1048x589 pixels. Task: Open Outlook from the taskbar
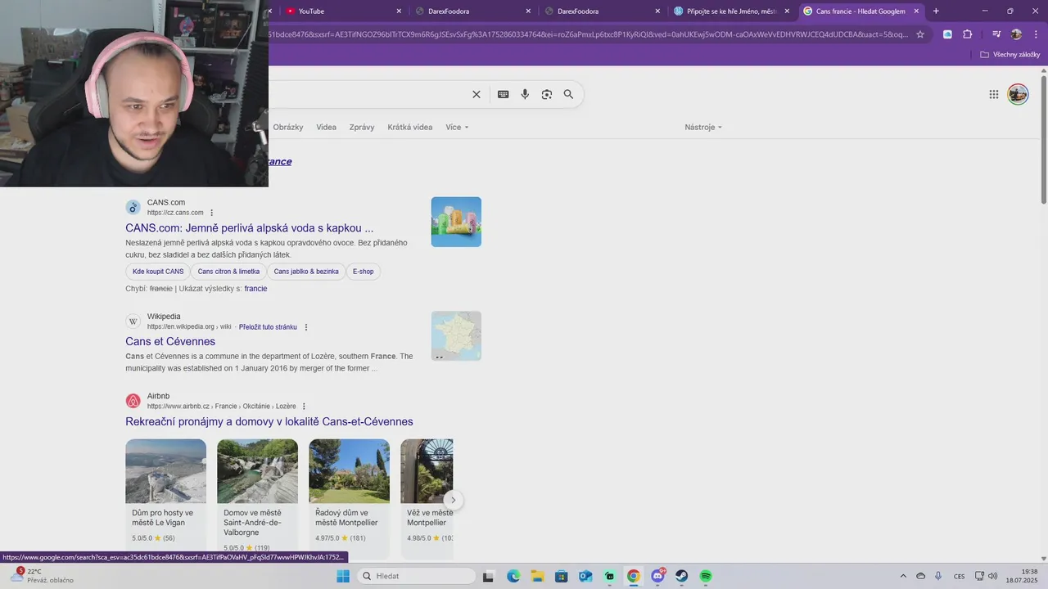click(x=585, y=576)
